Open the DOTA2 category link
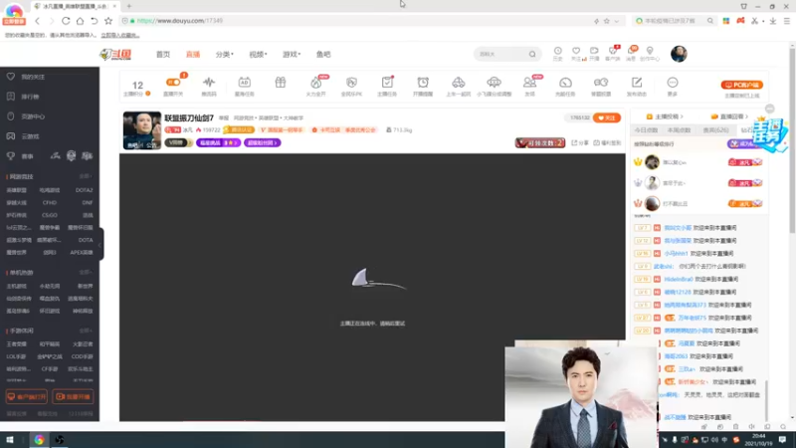The image size is (796, 448). point(84,190)
